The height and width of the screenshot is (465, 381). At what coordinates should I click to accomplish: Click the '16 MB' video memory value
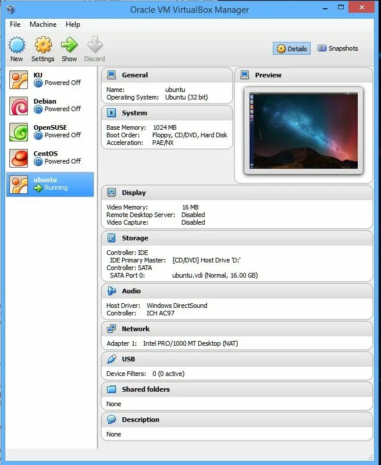[190, 207]
